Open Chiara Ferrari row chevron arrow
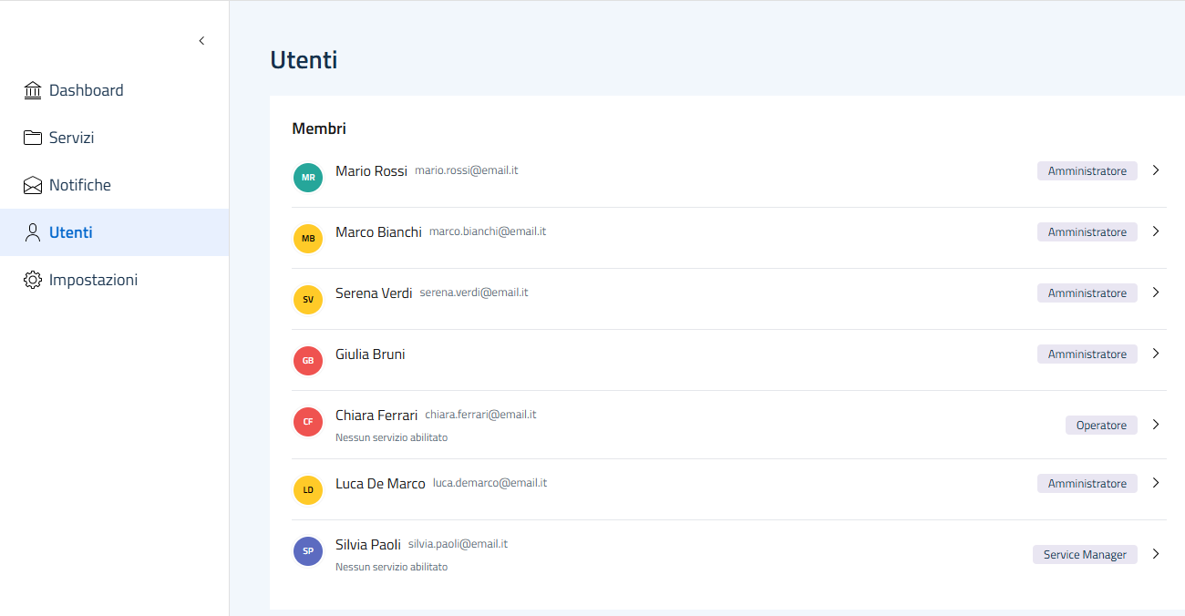This screenshot has width=1185, height=616. click(x=1156, y=425)
